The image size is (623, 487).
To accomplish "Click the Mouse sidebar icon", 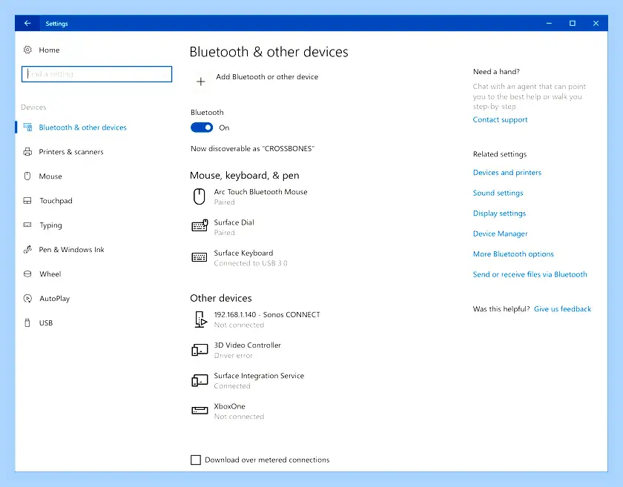I will [27, 176].
